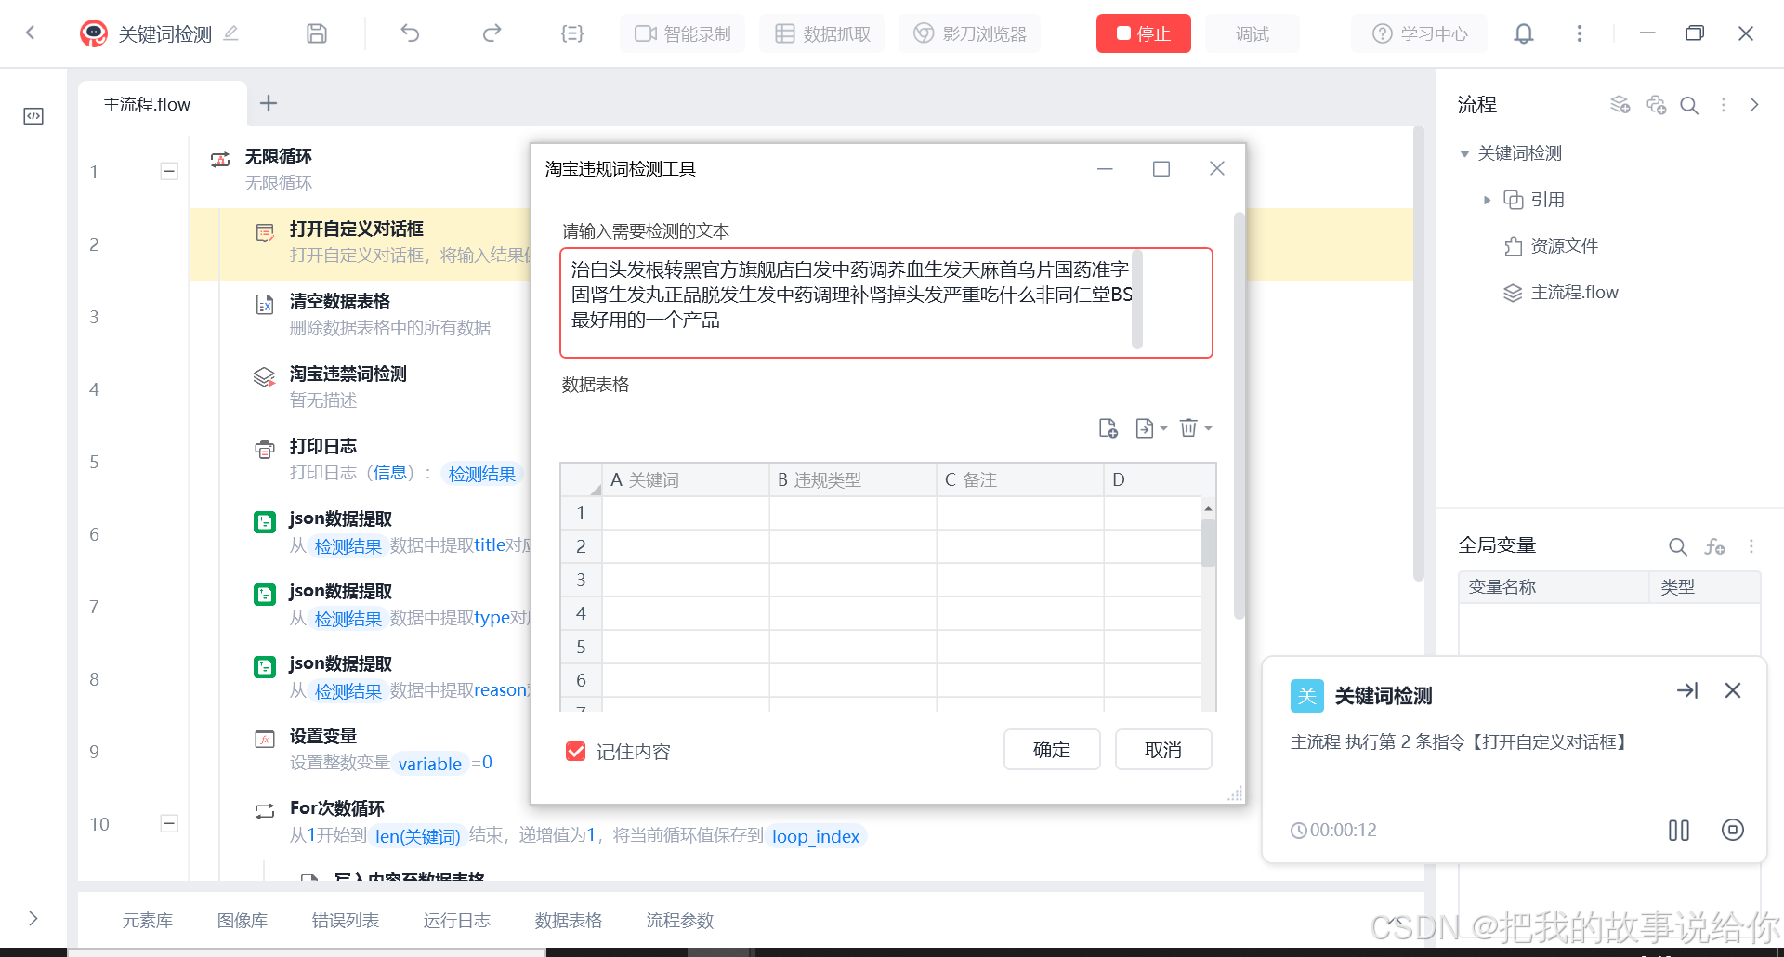
Task: Collapse the 无限循环 block at line 1
Action: coord(169,171)
